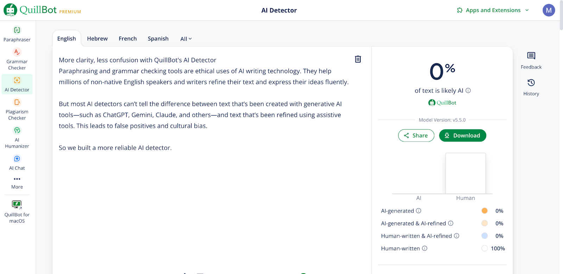Viewport: 563px width, 274px height.
Task: Click the trash icon to clear text
Action: point(358,59)
